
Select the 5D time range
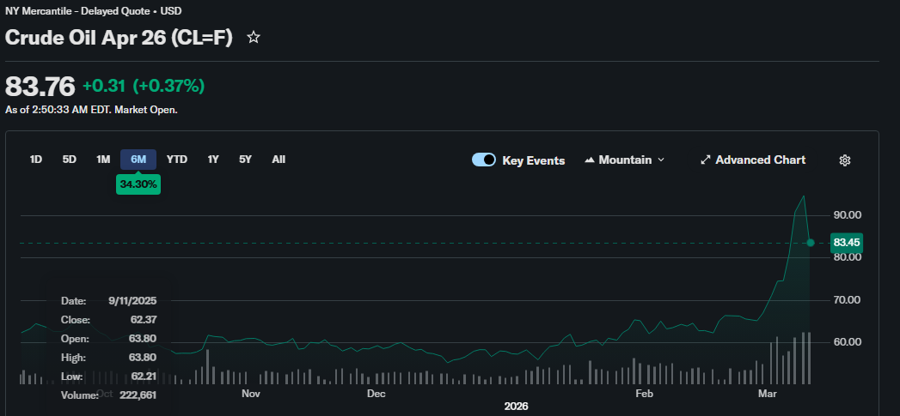(x=70, y=160)
